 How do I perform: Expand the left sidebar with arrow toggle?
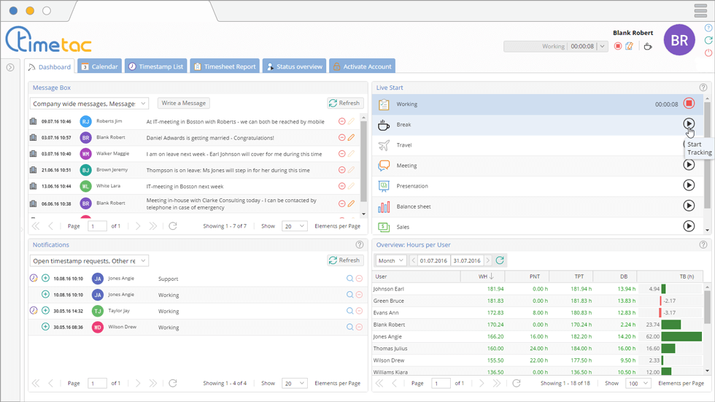tap(10, 67)
